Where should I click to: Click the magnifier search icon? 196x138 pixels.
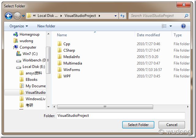[x=186, y=16]
